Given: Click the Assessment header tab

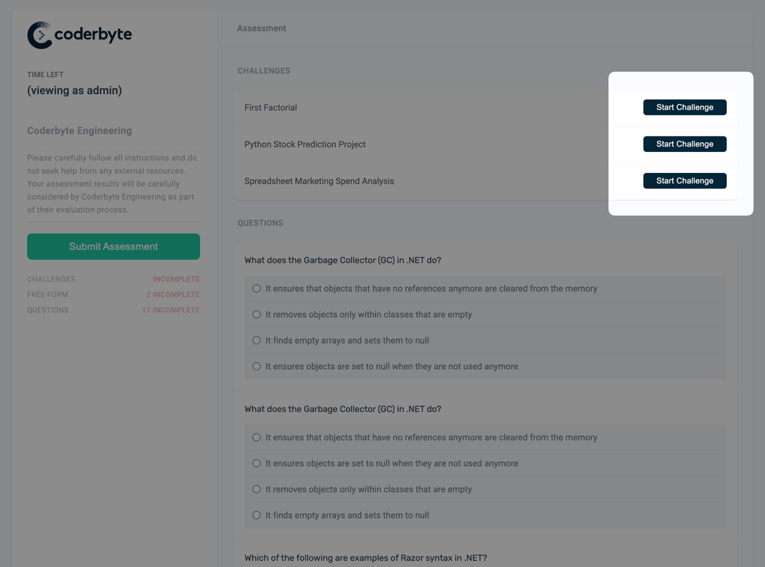Looking at the screenshot, I should tap(261, 28).
